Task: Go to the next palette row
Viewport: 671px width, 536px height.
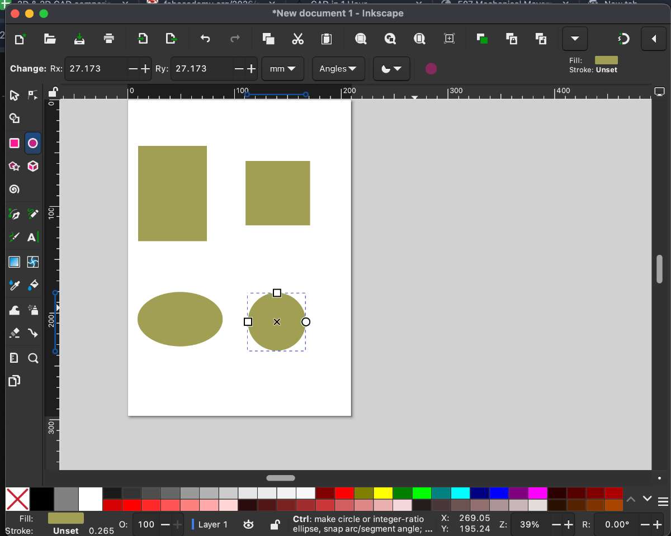Action: (647, 498)
